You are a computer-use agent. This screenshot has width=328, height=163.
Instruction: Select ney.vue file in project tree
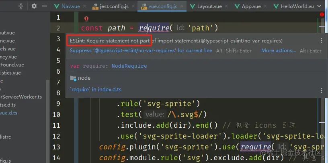(x=8, y=57)
